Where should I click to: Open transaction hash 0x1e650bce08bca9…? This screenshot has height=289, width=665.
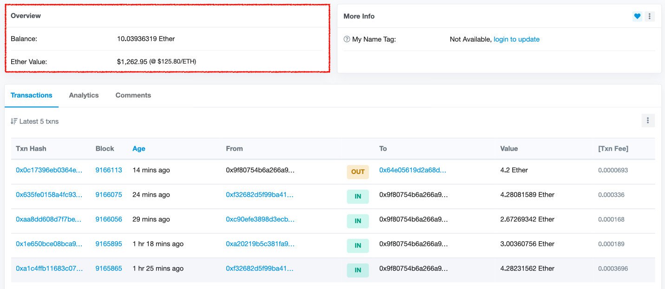(x=49, y=244)
